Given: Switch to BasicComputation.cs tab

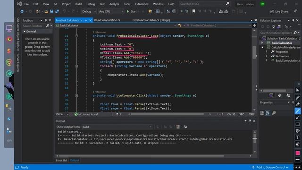Looking at the screenshot, I should click(107, 20).
